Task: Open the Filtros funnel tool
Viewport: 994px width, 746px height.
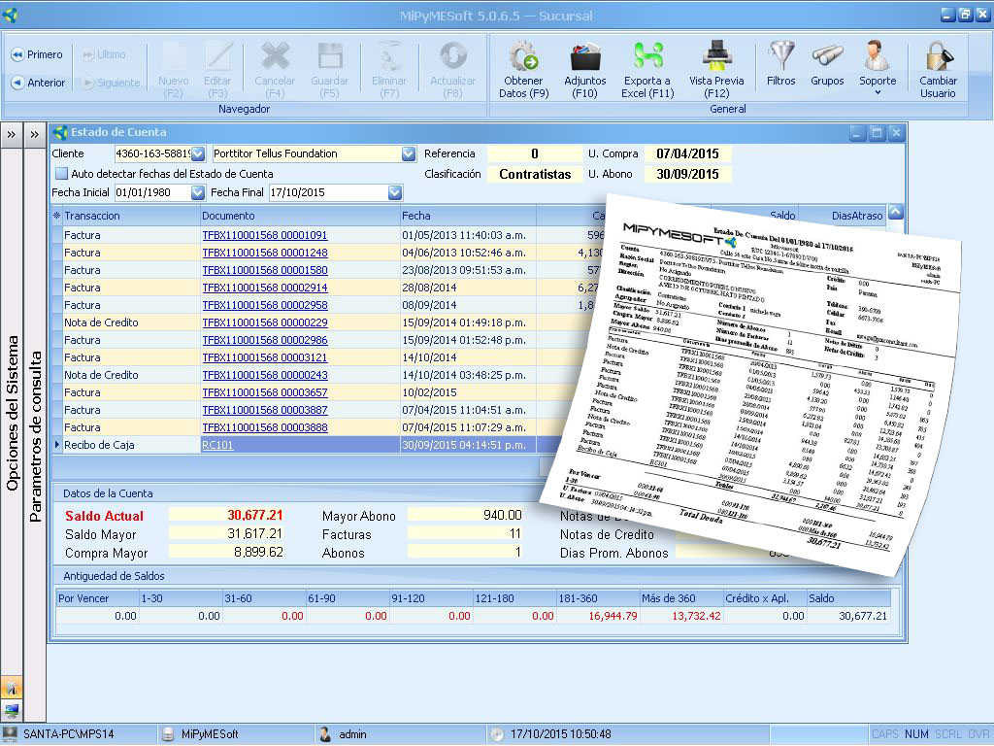Action: click(781, 63)
